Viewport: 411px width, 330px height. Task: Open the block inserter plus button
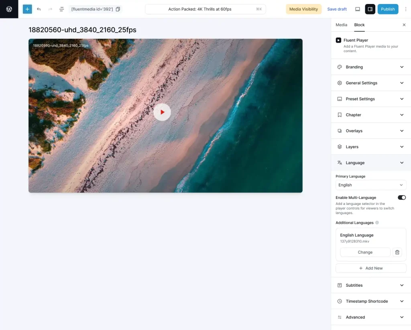pos(27,9)
